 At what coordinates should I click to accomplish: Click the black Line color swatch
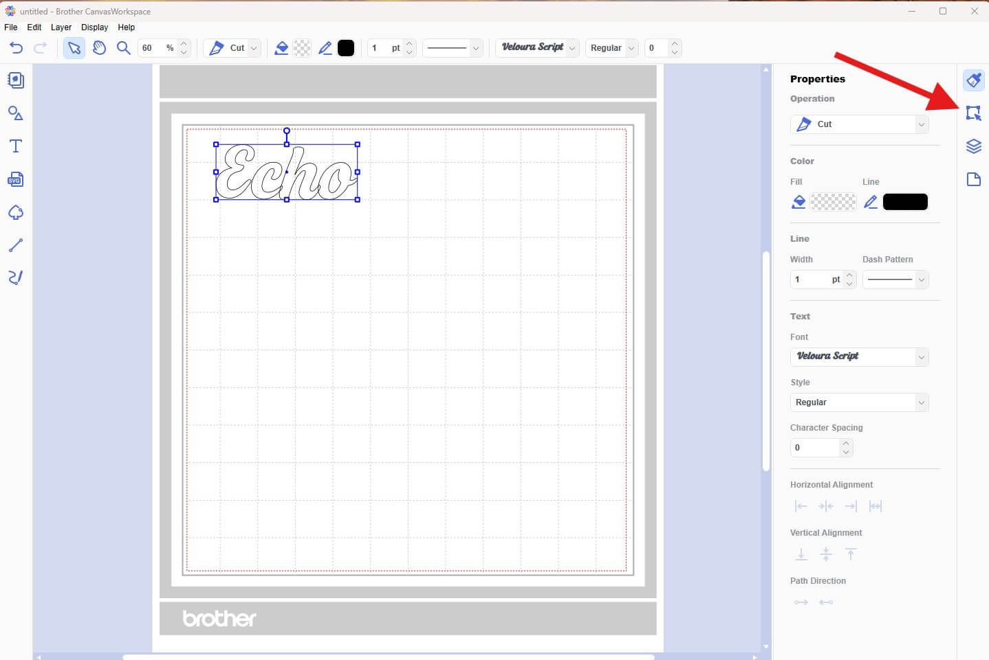click(904, 201)
